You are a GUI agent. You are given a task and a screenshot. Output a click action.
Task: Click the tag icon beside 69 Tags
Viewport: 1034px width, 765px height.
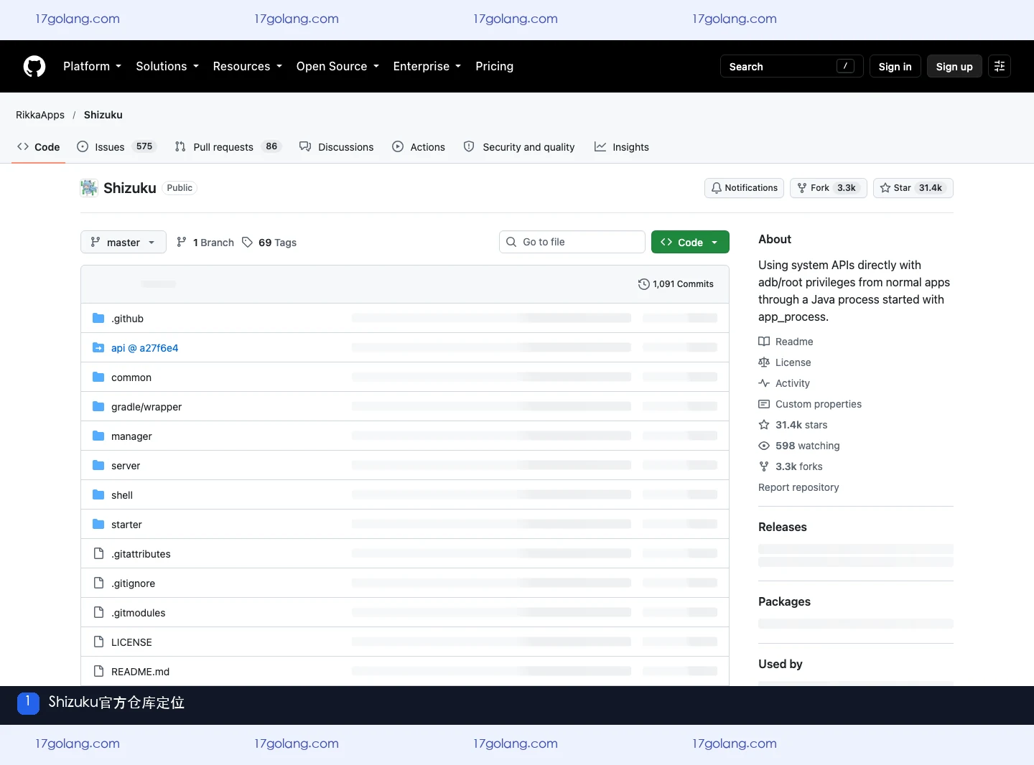248,243
